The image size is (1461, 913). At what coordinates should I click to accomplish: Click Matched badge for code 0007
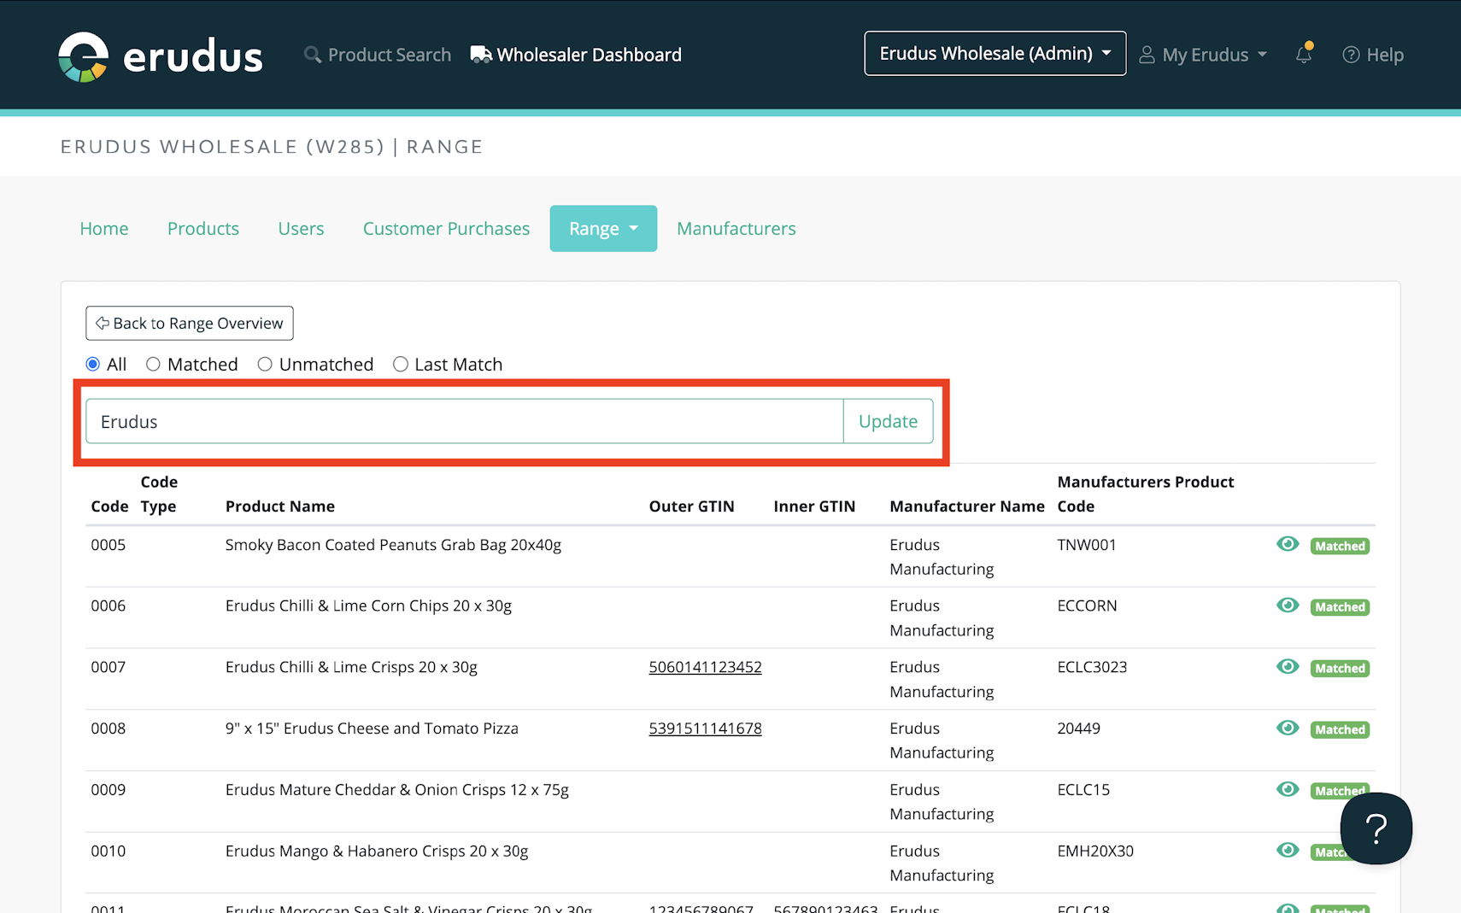click(1340, 669)
